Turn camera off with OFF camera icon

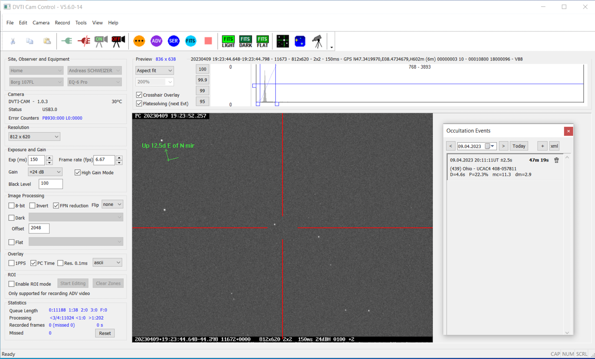click(118, 41)
